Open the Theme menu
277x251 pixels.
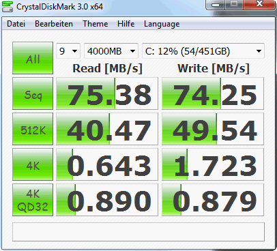(96, 24)
